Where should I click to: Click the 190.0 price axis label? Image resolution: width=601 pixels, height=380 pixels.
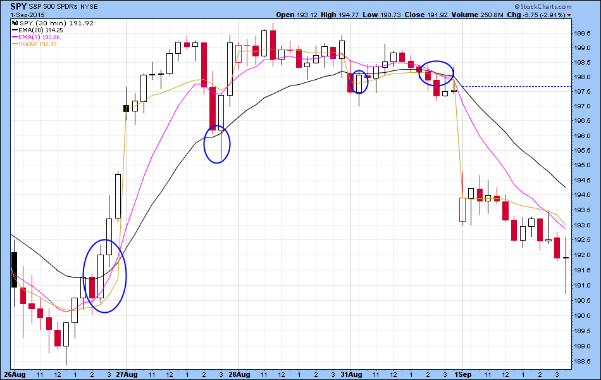583,316
